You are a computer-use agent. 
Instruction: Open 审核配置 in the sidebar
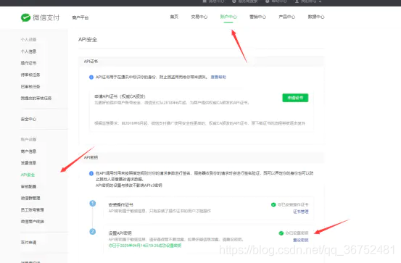tap(28, 187)
